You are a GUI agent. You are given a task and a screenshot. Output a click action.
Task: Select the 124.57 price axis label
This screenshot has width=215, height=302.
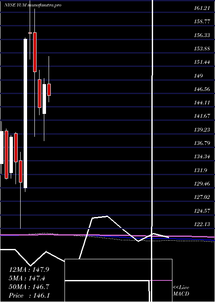click(x=202, y=211)
